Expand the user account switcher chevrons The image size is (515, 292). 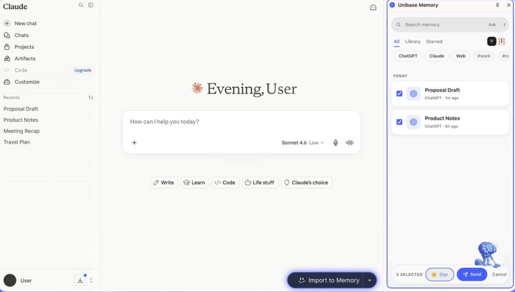[x=91, y=280]
